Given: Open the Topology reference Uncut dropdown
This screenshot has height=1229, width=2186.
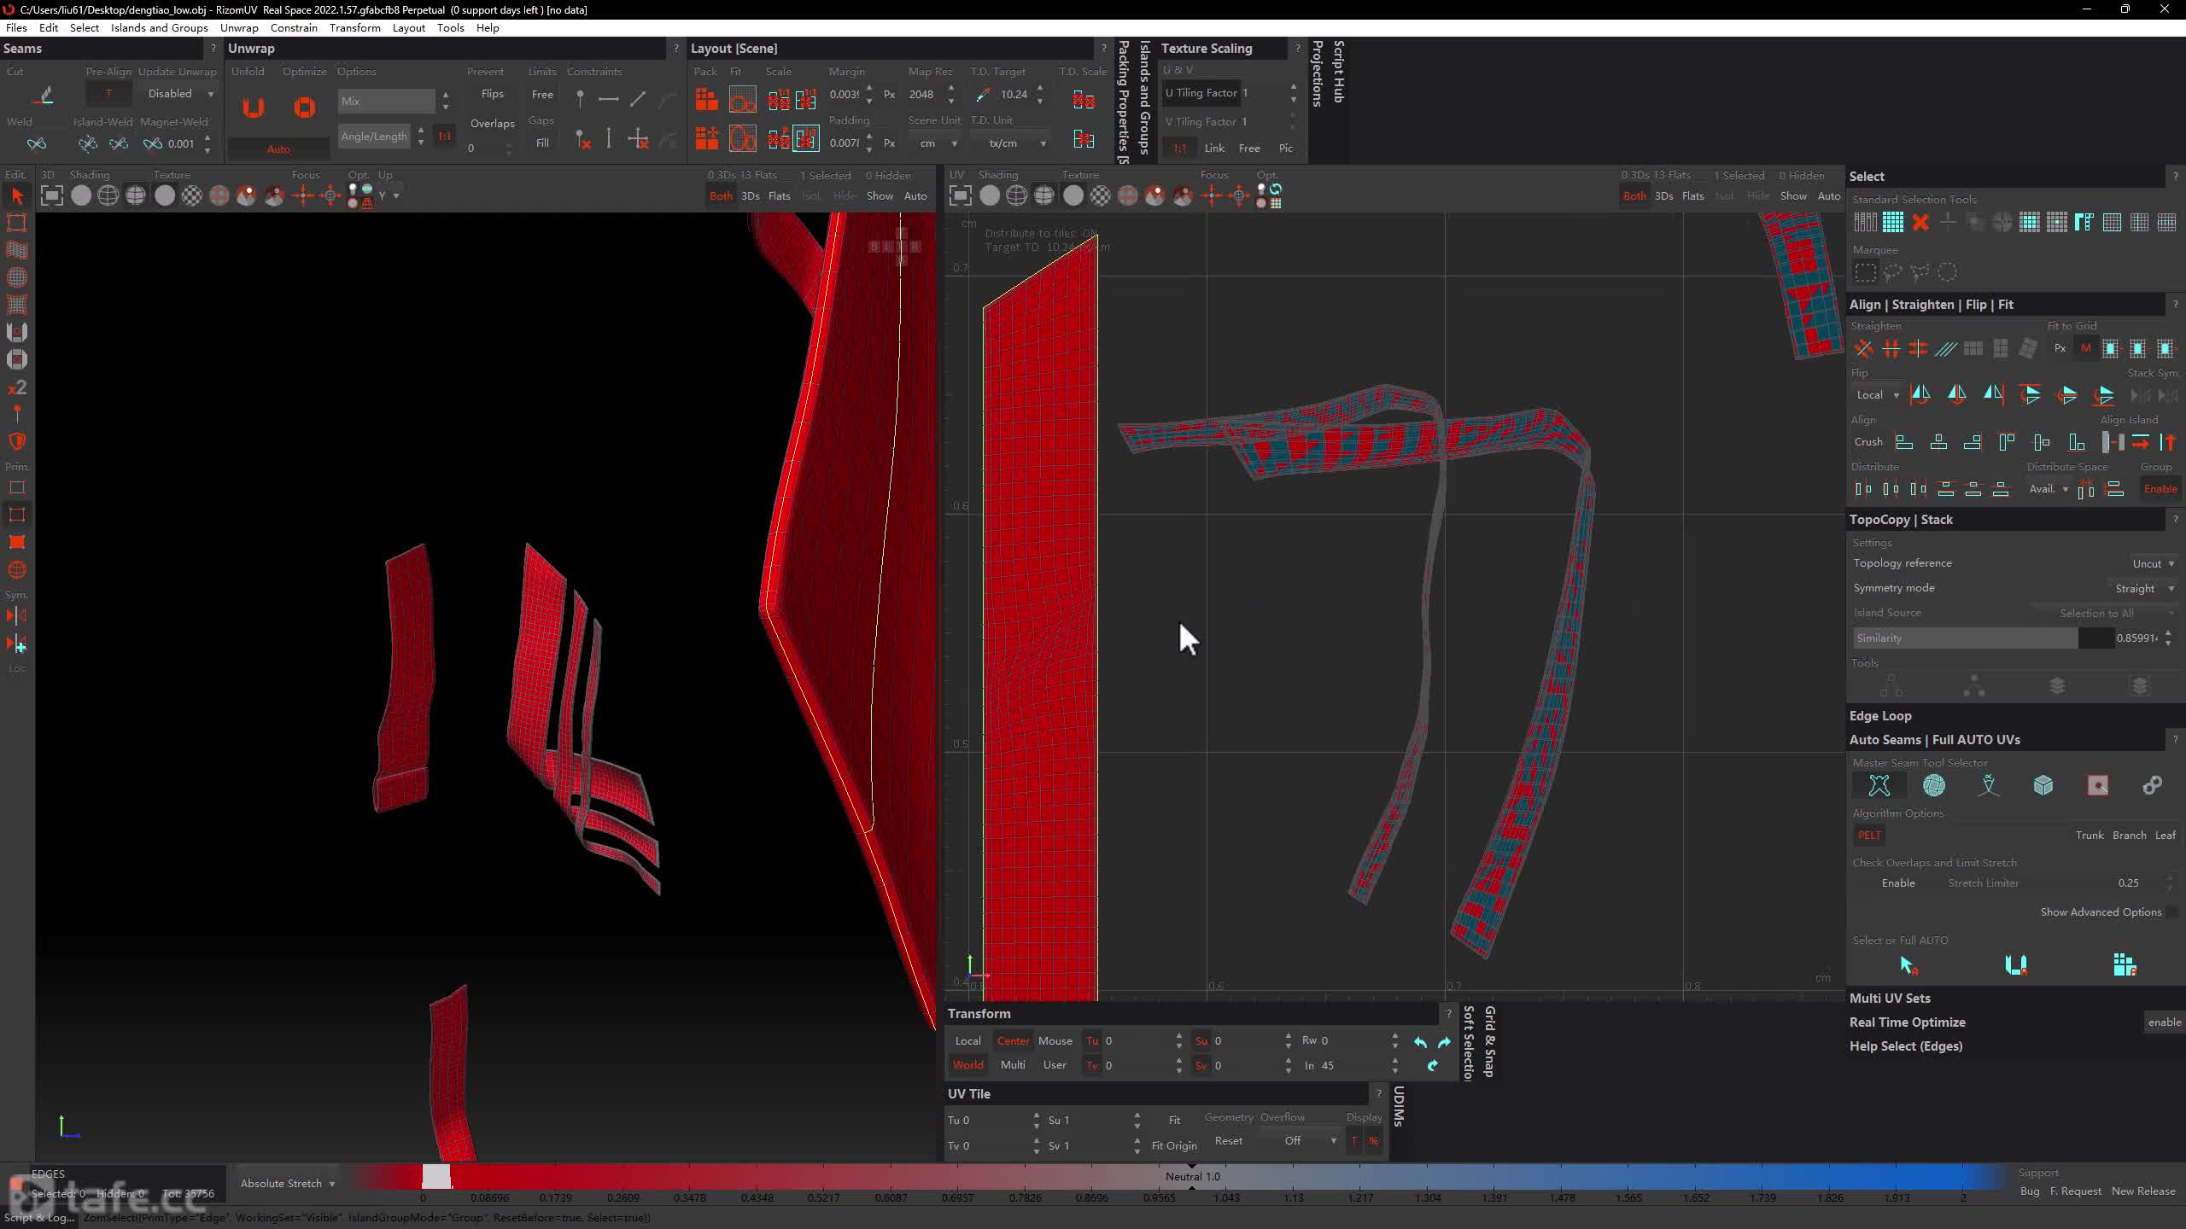Looking at the screenshot, I should 2152,563.
